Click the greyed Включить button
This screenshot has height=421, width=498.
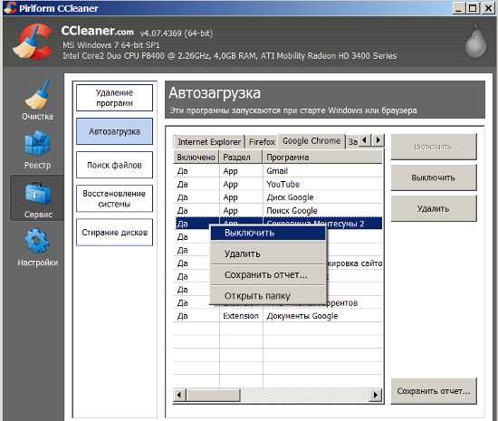[434, 147]
